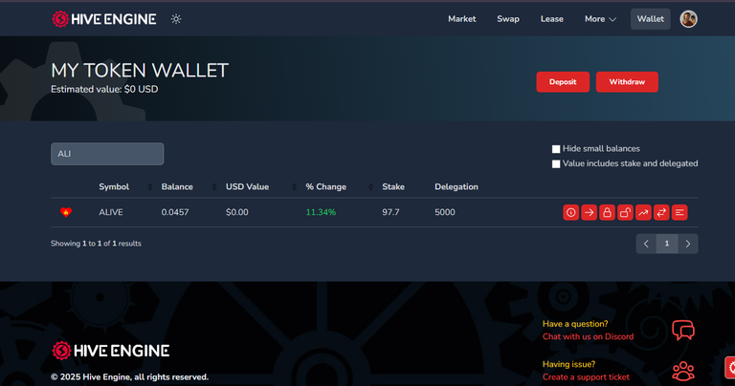Open the Lease page
Viewport: 735px width, 386px height.
[x=551, y=19]
